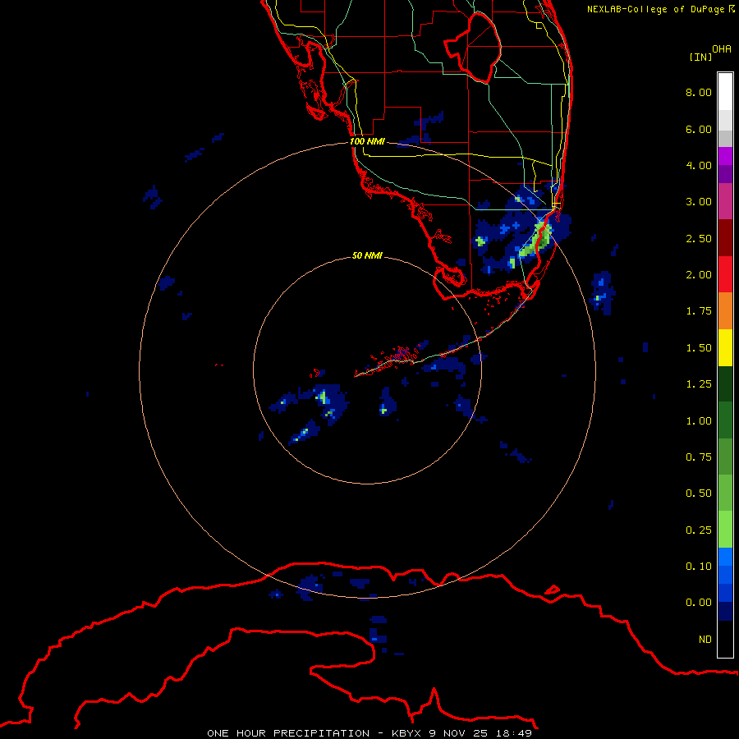Click the NEXLAB-College of DuPage label

661,9
